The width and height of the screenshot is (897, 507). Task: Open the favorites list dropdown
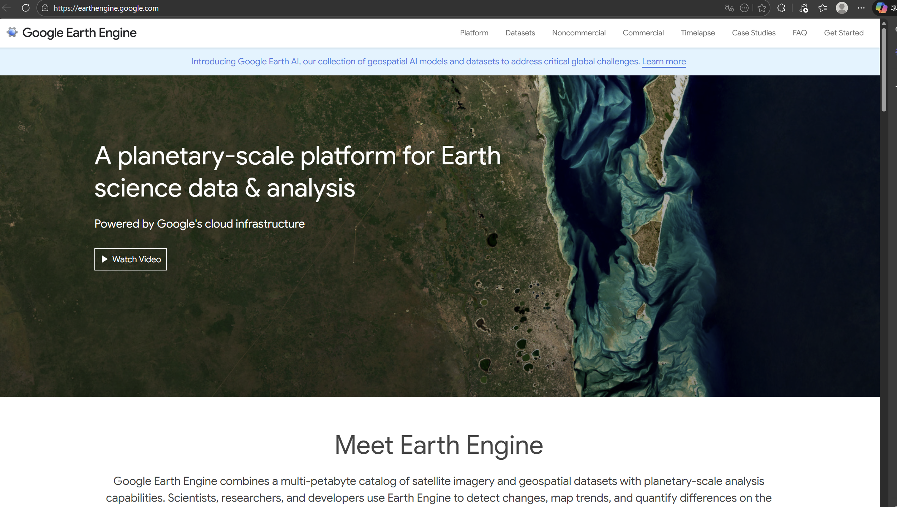pyautogui.click(x=823, y=8)
